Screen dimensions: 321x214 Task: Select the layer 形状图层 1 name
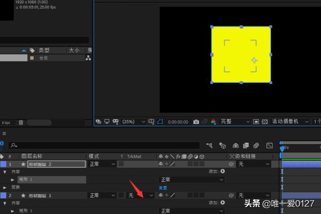click(x=40, y=196)
